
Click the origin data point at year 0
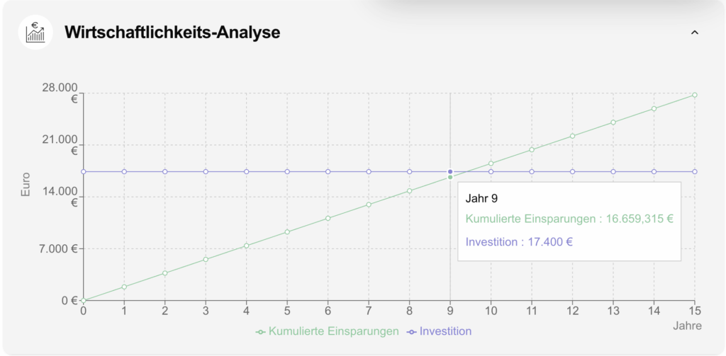[x=84, y=300]
